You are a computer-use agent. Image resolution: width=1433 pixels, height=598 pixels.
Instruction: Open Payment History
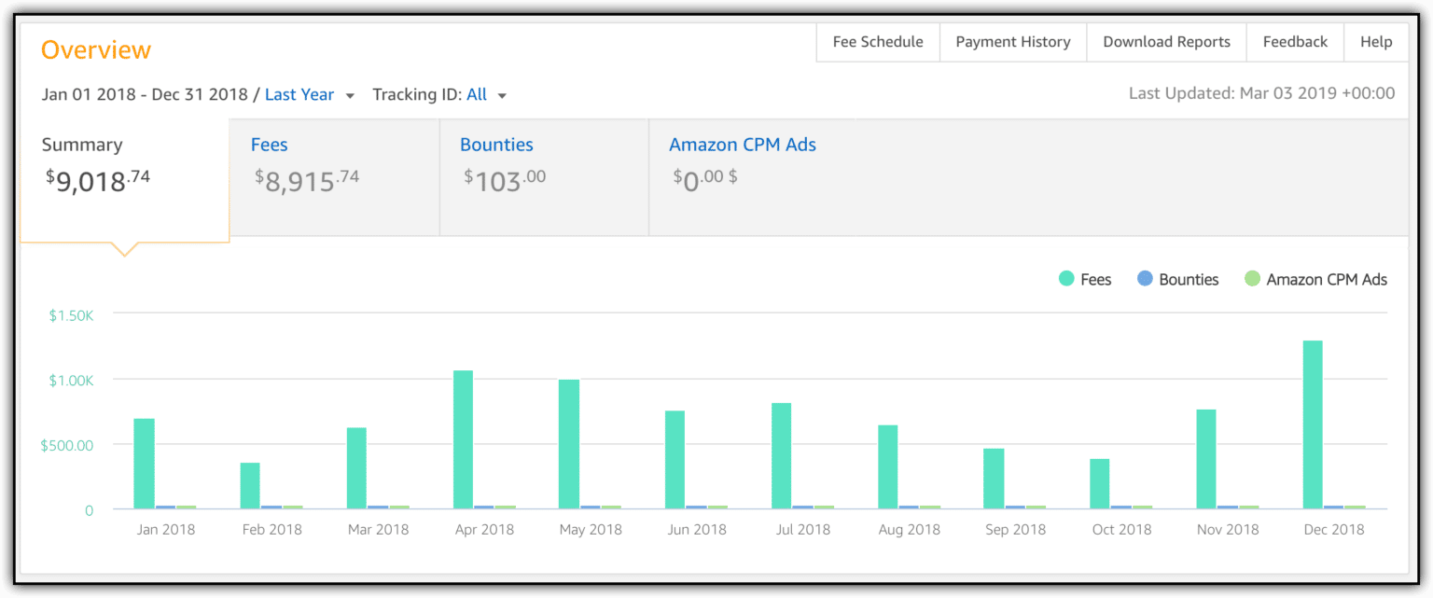(x=1012, y=42)
